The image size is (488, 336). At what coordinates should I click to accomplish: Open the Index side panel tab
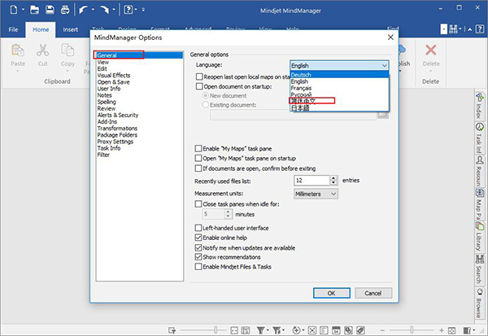click(x=481, y=107)
